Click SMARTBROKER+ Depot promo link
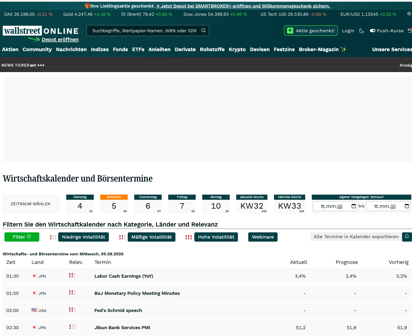The width and height of the screenshot is (412, 336). pos(243,6)
